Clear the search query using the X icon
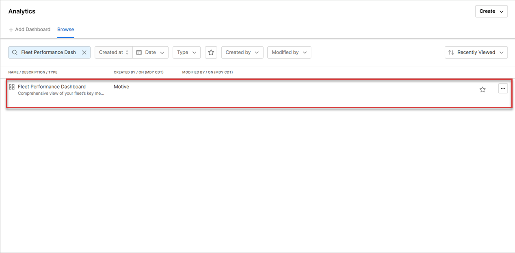515x253 pixels. pyautogui.click(x=84, y=52)
